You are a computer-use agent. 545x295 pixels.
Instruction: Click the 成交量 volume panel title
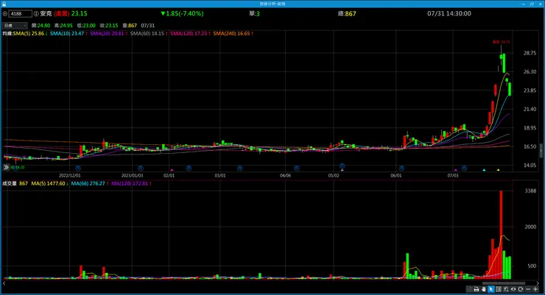[10, 184]
